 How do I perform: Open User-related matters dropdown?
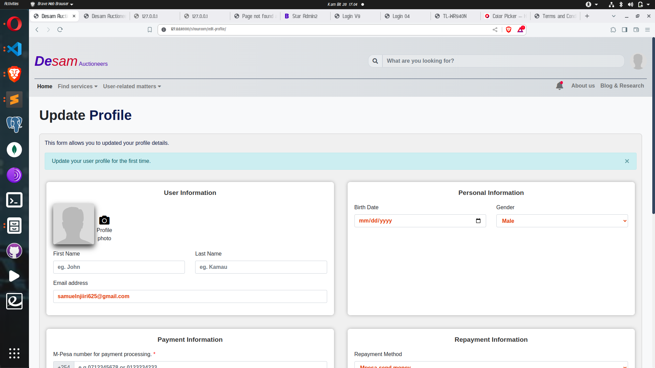132,87
